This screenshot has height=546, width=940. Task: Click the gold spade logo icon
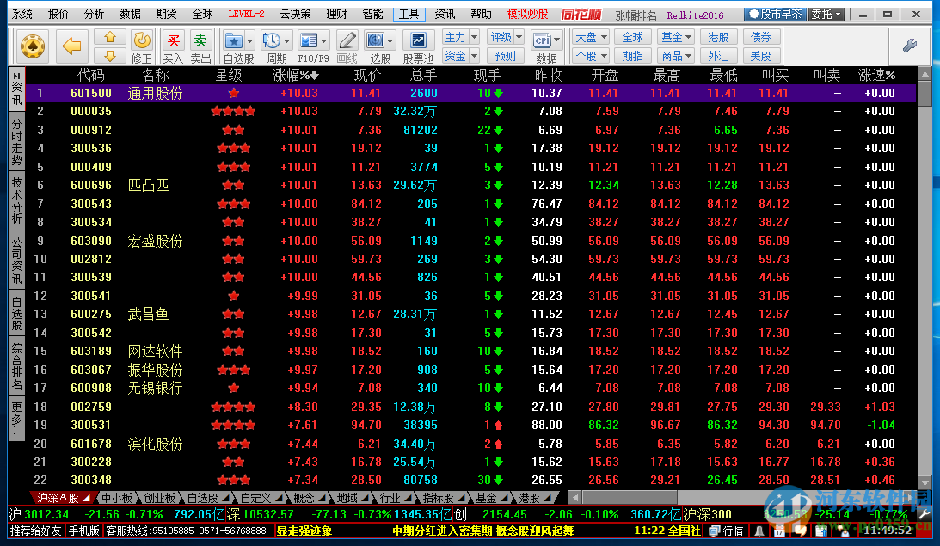click(x=33, y=46)
